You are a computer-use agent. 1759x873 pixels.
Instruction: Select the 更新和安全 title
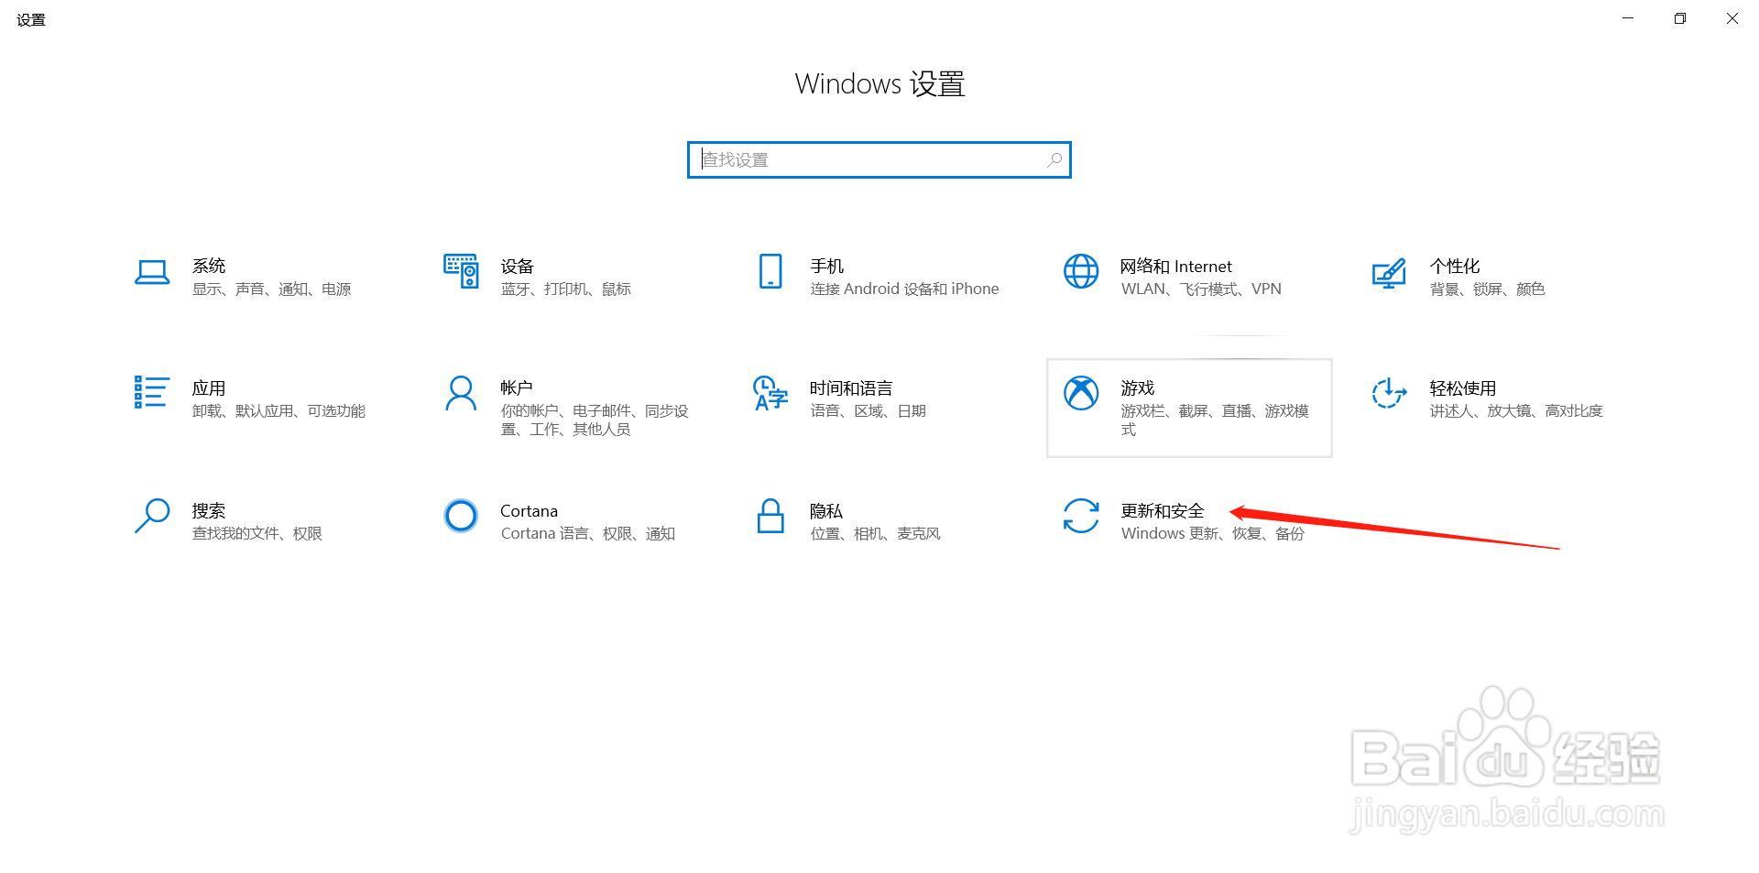click(1163, 510)
